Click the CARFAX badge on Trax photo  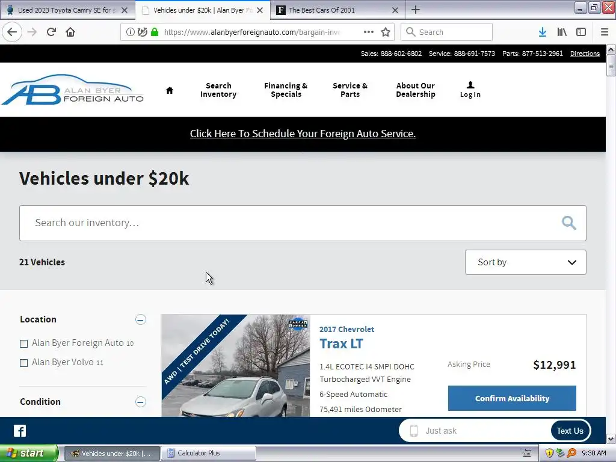(x=298, y=324)
